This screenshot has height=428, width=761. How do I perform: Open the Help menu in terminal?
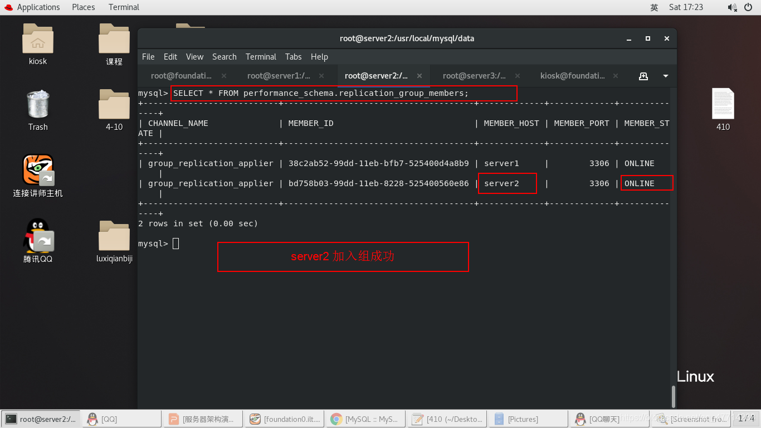click(319, 57)
